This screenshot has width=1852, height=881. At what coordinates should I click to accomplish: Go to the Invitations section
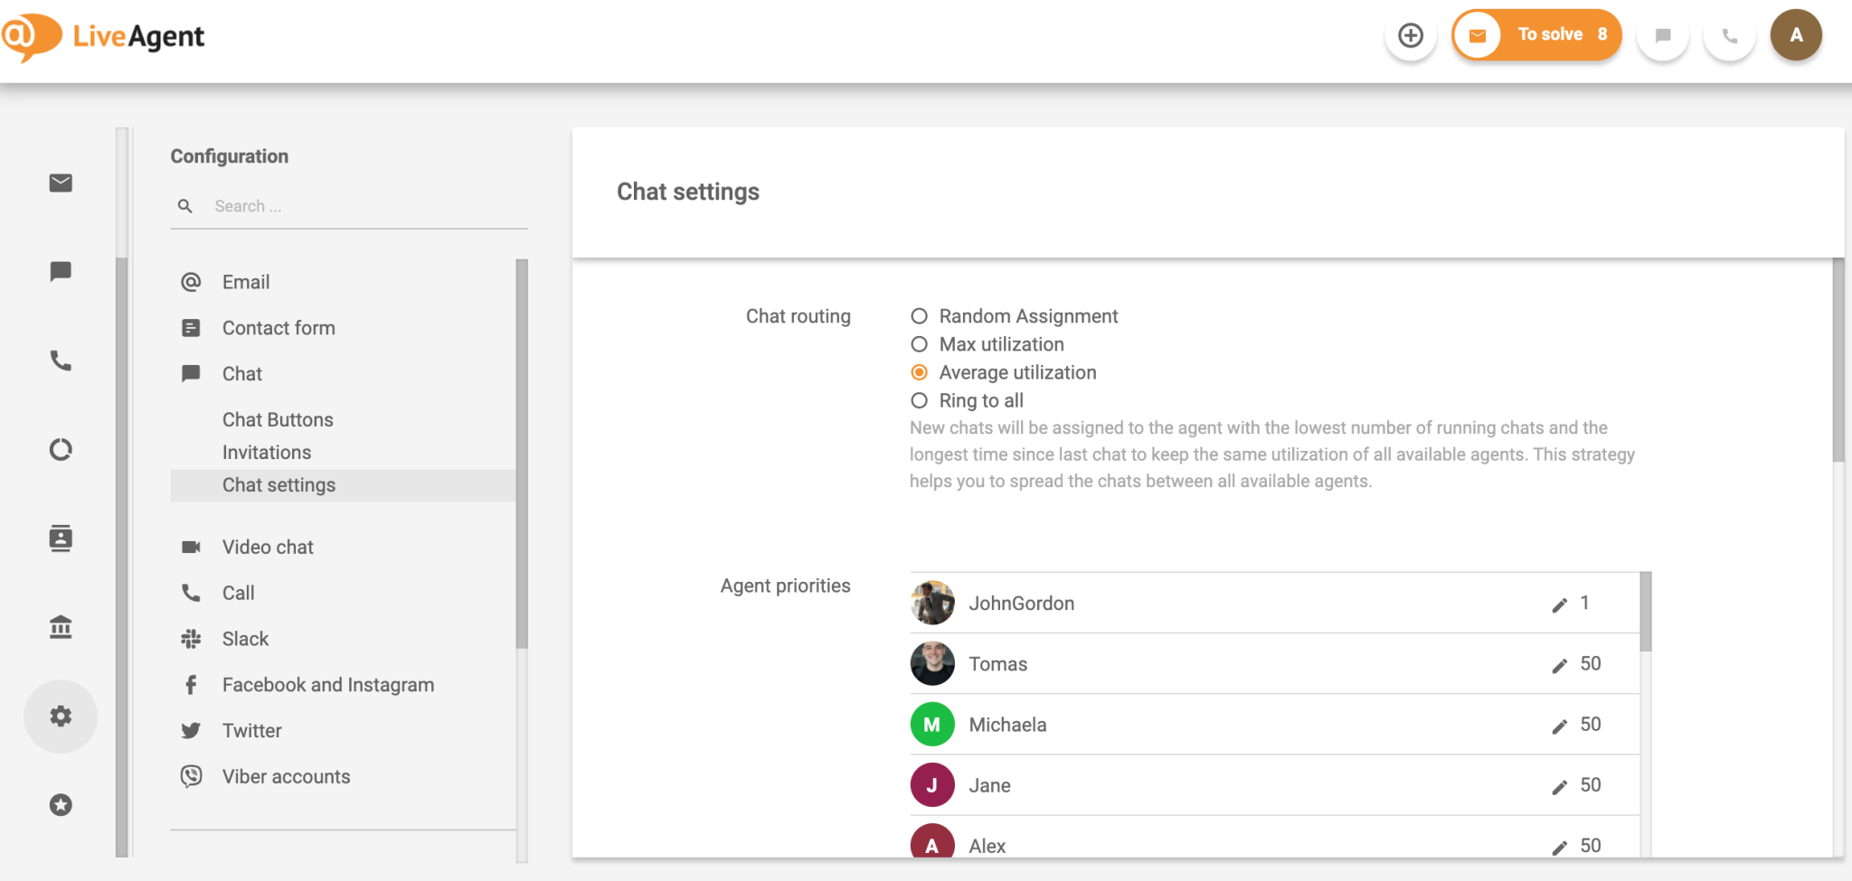point(267,452)
